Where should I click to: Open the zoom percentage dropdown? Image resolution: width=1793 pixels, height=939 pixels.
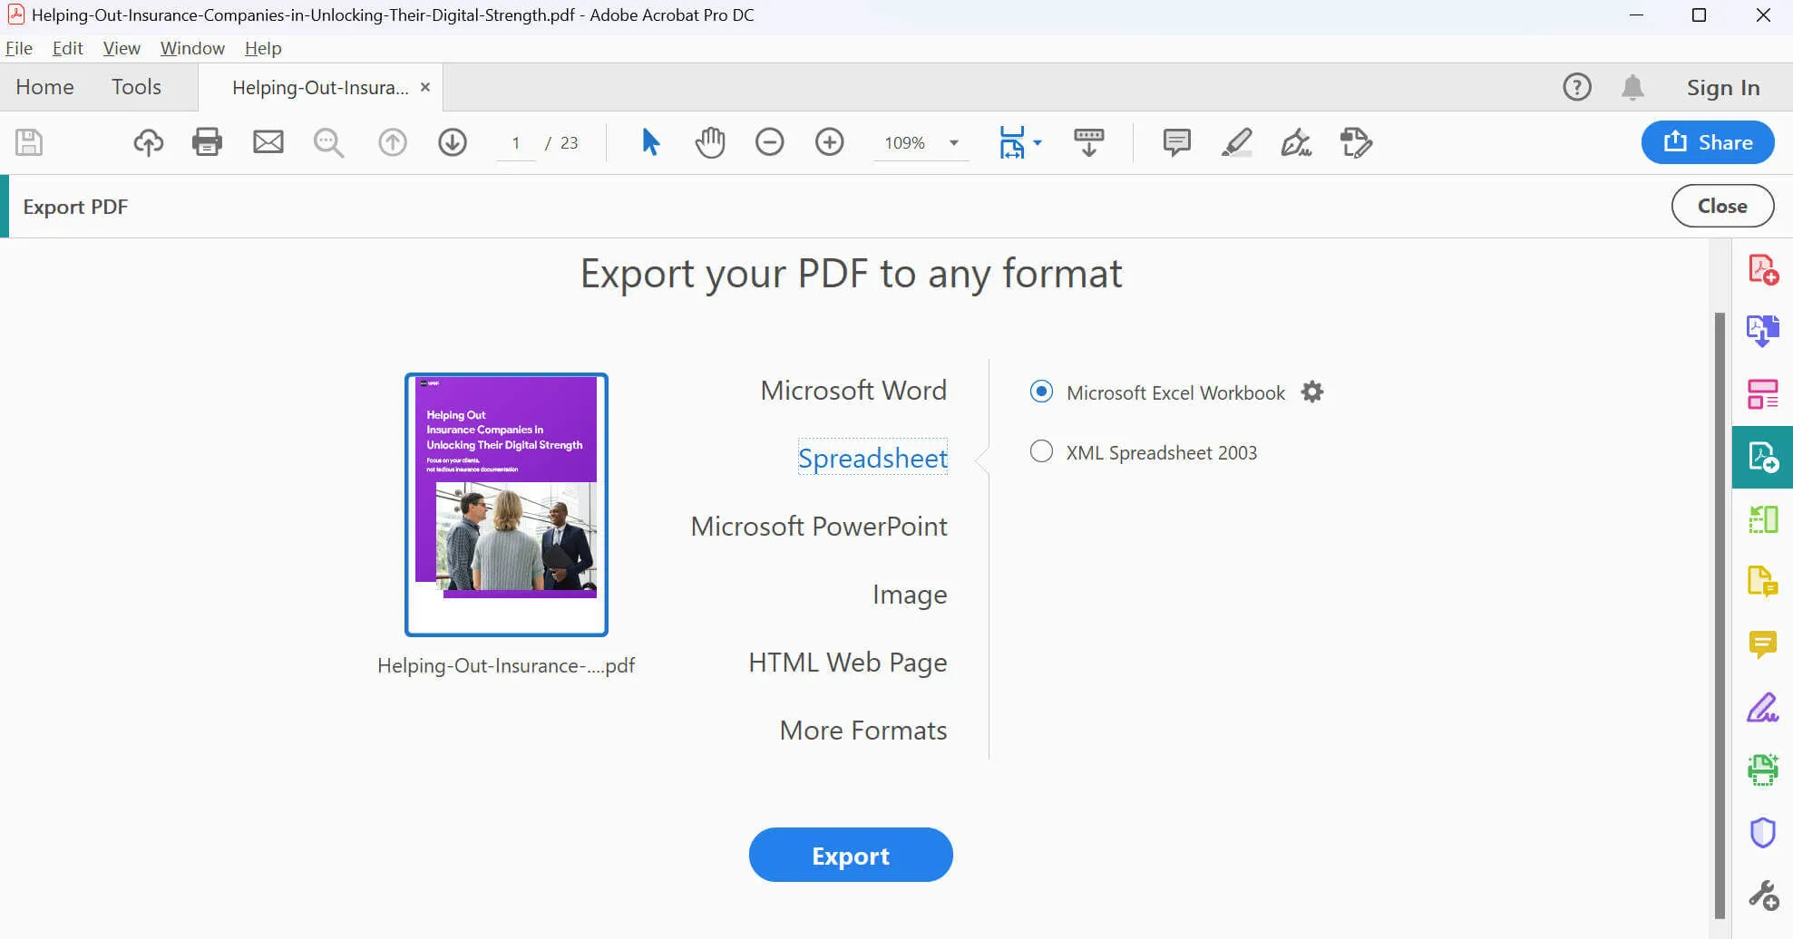[x=952, y=142]
